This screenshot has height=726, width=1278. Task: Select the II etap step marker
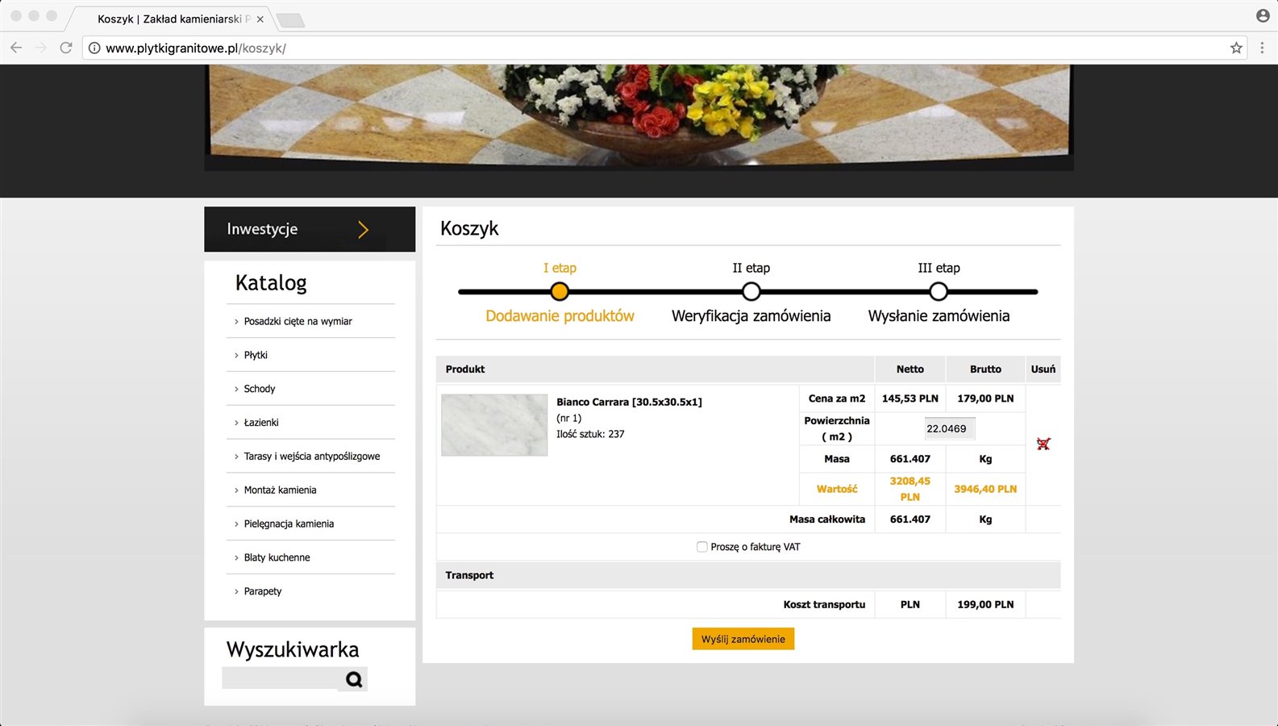tap(751, 291)
